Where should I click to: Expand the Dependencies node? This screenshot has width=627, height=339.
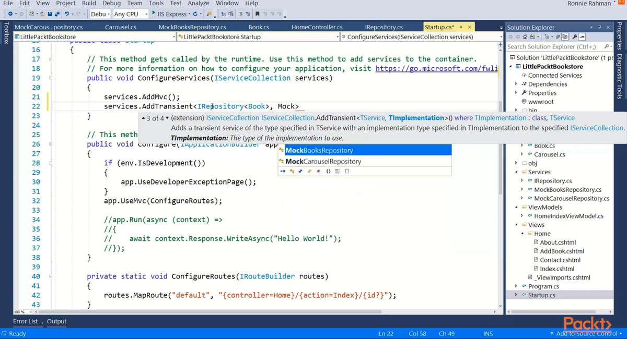[516, 84]
